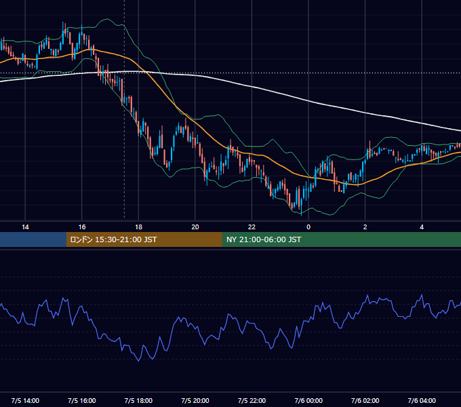The height and width of the screenshot is (407, 461).
Task: Select the 7/5 16:00 date label
Action: (82, 400)
